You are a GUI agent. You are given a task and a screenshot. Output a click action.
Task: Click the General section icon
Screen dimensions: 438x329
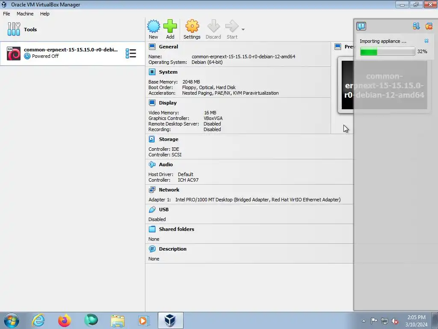[152, 46]
